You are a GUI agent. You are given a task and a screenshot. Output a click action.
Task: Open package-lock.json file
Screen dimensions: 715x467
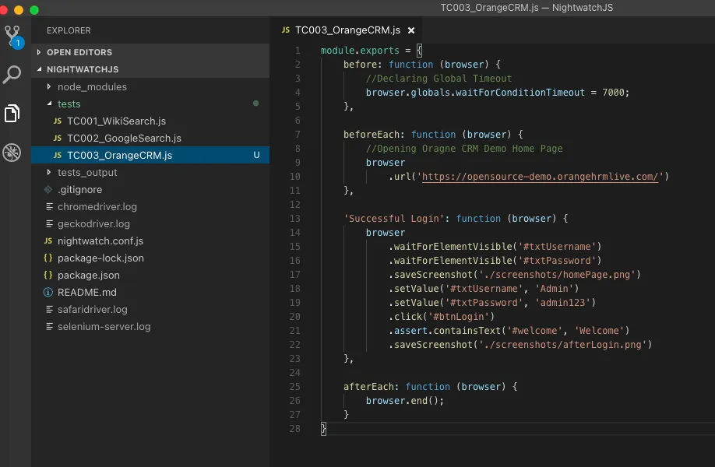[150, 258]
